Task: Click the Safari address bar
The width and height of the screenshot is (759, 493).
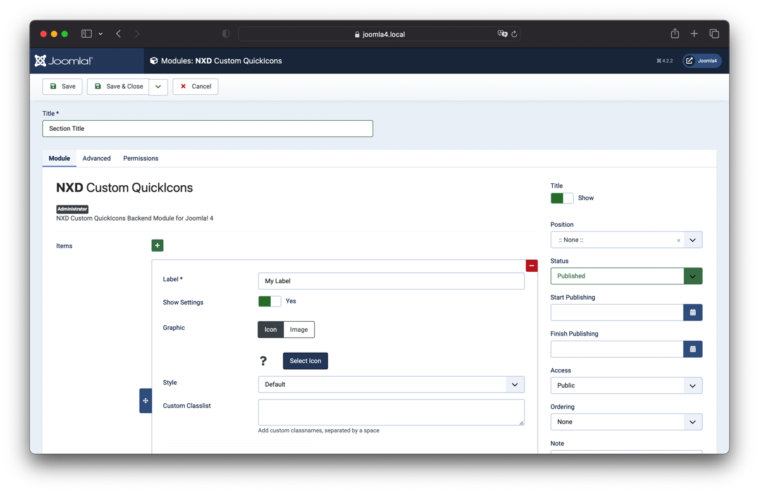Action: (379, 34)
